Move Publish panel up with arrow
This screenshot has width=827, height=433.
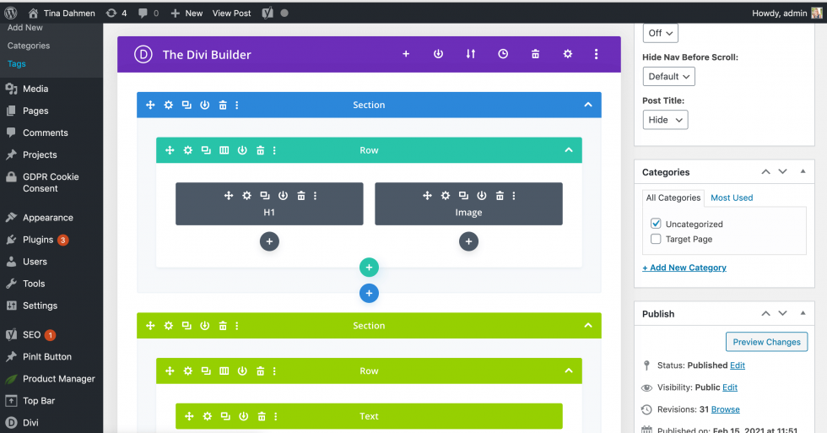(766, 313)
